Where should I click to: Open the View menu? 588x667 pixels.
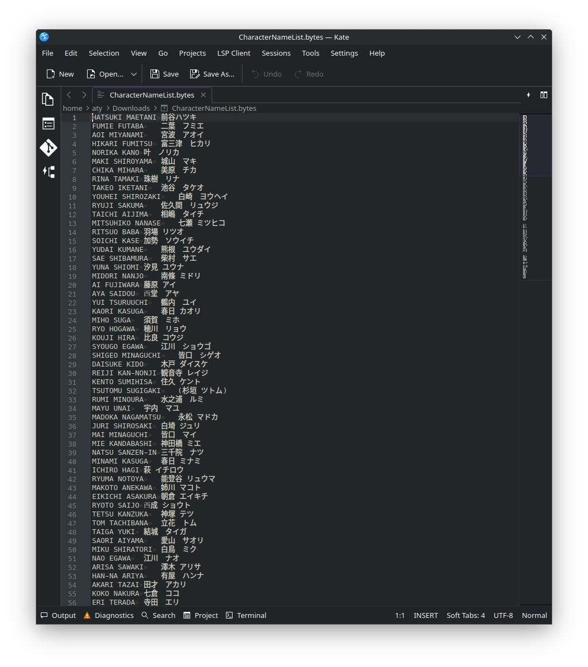pos(139,53)
